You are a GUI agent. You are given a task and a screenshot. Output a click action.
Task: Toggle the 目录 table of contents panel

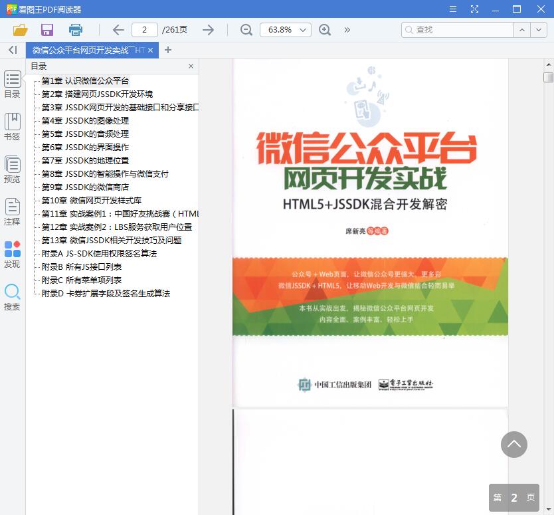(x=12, y=84)
